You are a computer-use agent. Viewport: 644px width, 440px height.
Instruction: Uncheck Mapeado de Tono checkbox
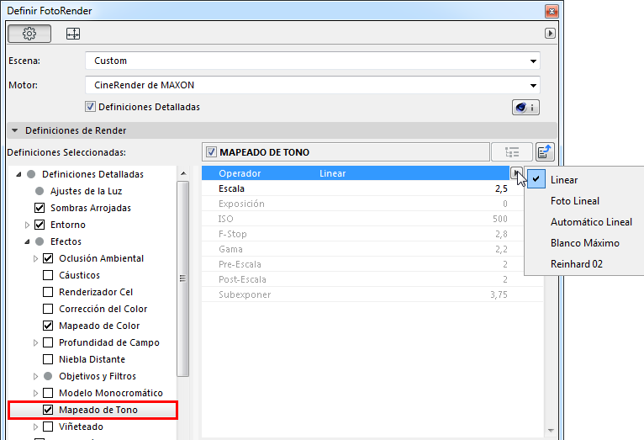48,410
